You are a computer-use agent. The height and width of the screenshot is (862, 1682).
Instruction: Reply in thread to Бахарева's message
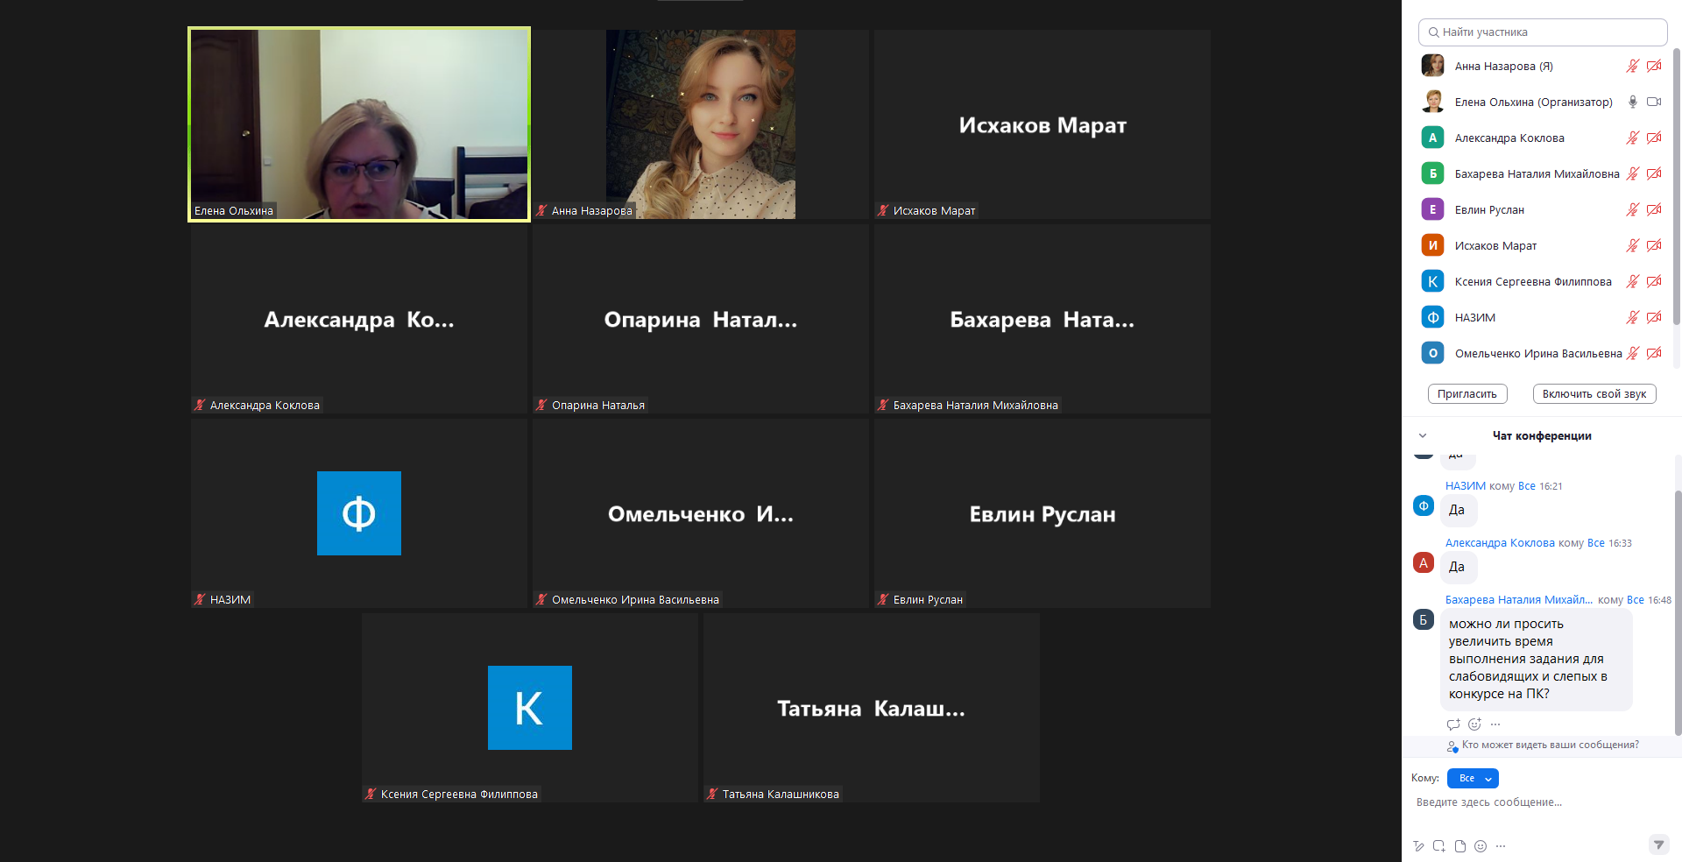click(1453, 724)
